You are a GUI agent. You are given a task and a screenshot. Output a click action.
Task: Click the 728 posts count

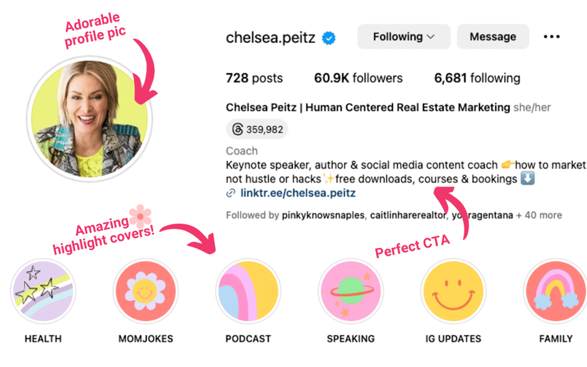click(254, 78)
